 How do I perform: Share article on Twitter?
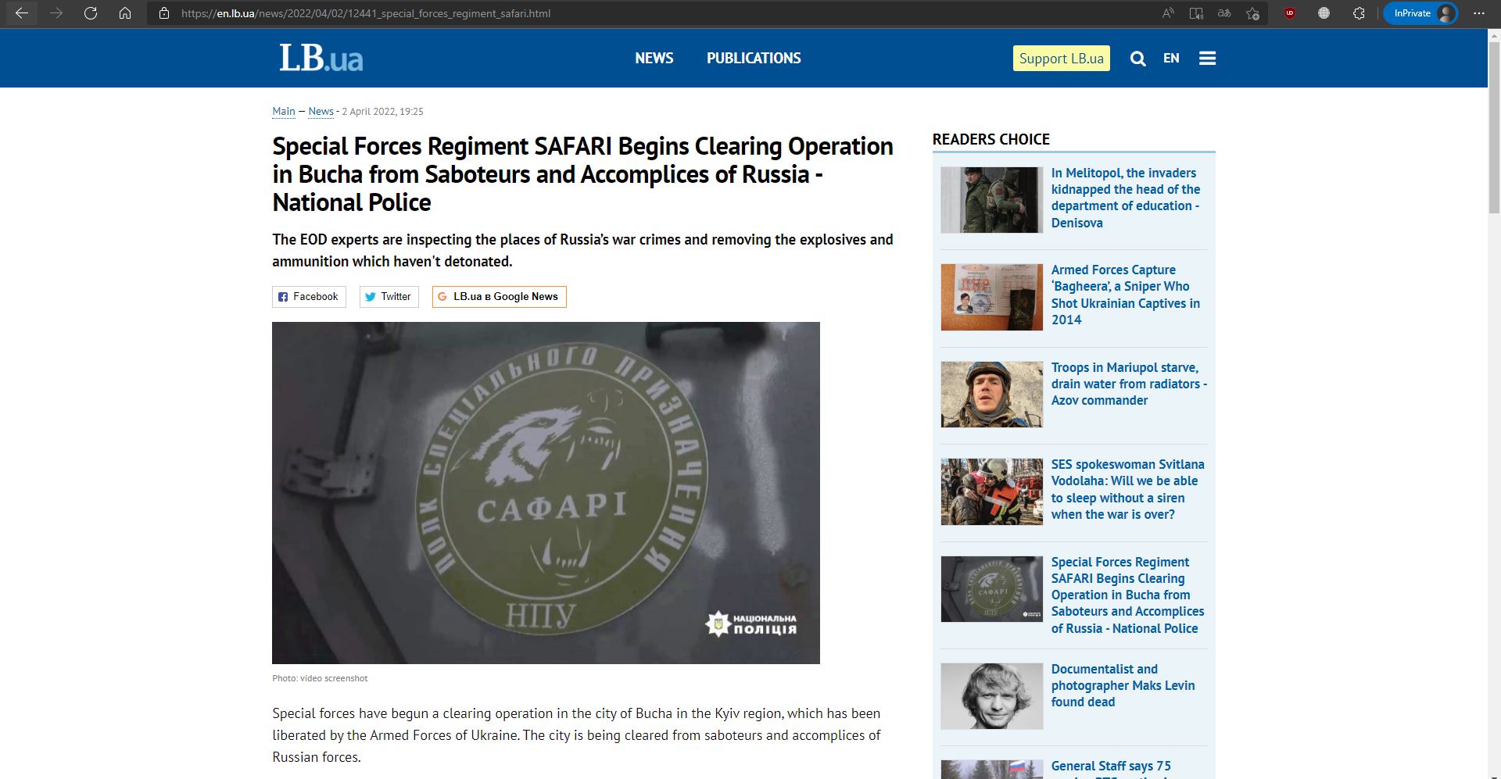click(x=389, y=297)
